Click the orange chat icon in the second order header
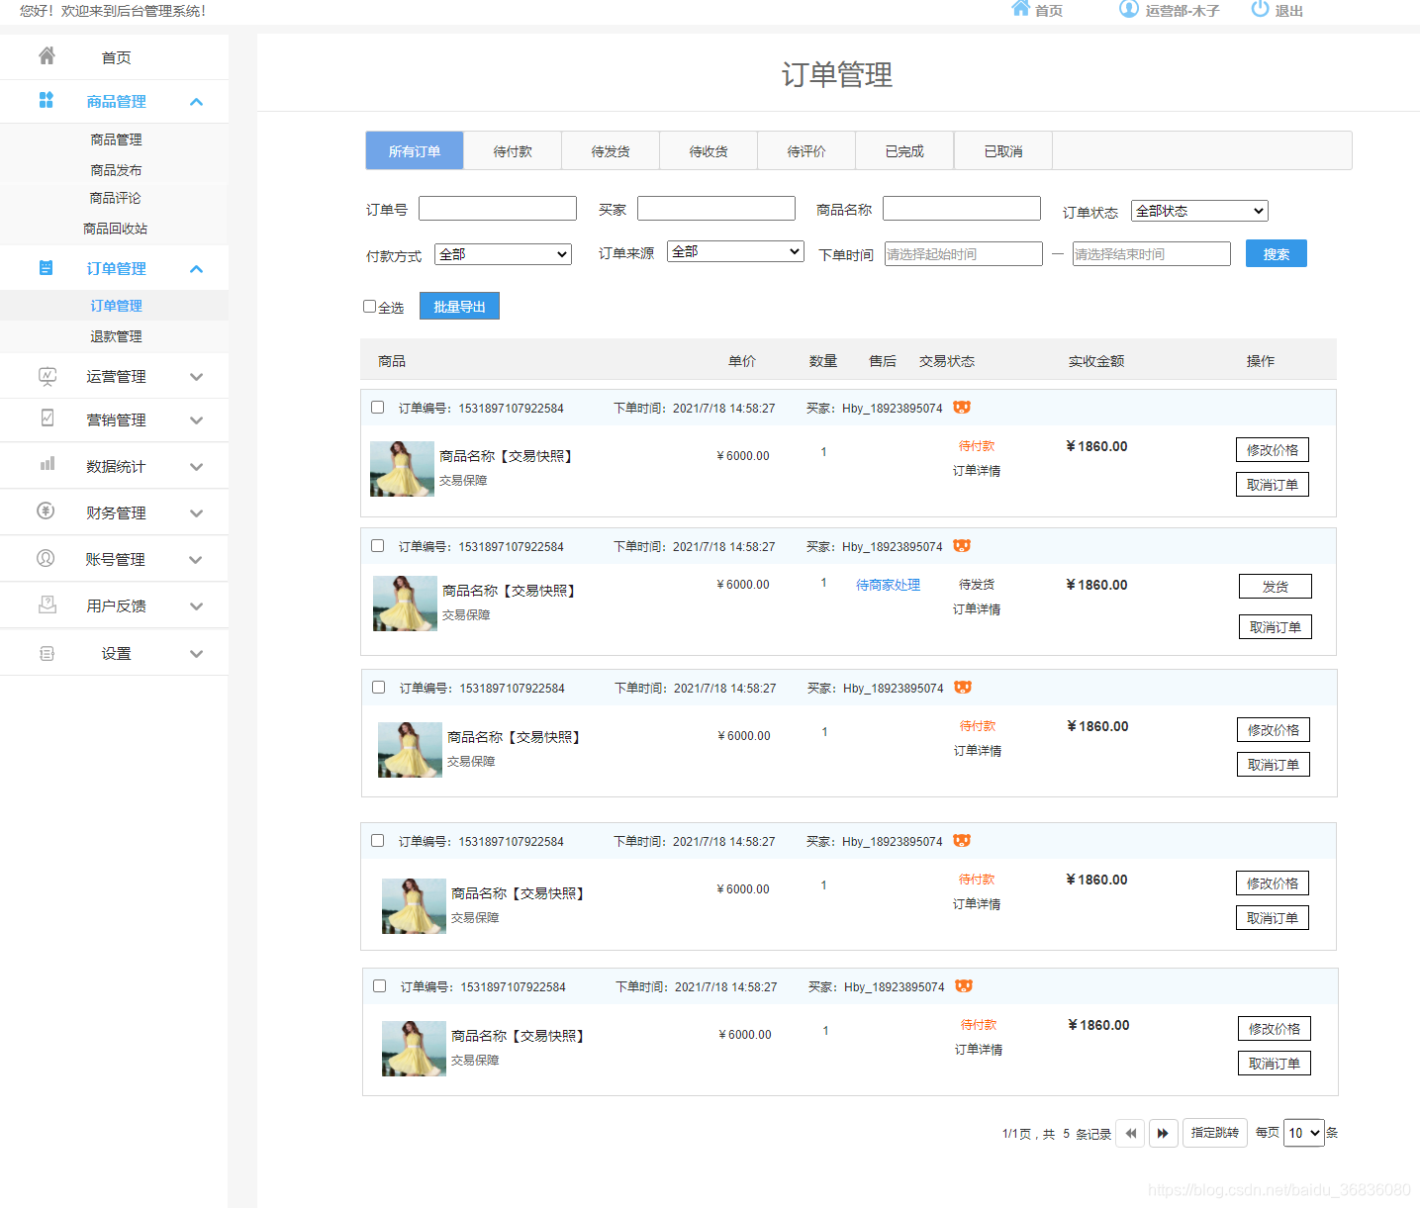1420x1208 pixels. 962,545
